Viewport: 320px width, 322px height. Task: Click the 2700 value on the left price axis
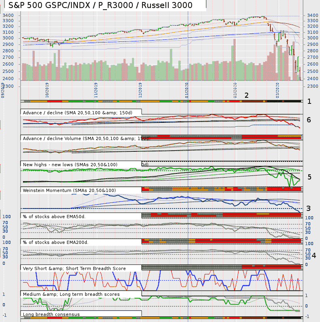(x=8, y=57)
